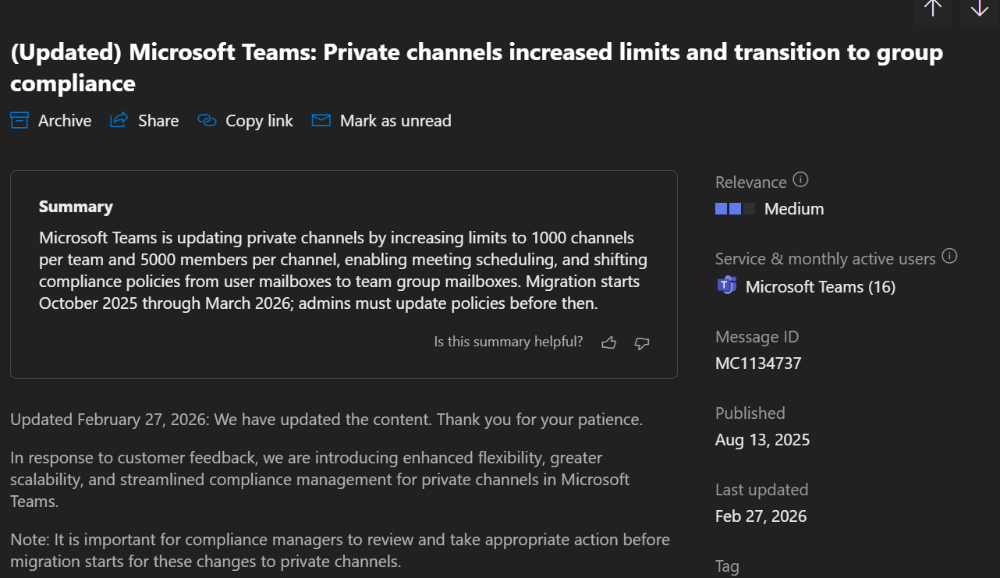The image size is (1000, 578).
Task: Click the 'Note: It is important' paragraph
Action: pos(340,550)
